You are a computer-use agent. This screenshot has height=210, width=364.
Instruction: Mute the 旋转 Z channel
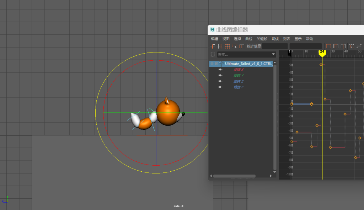(x=220, y=81)
